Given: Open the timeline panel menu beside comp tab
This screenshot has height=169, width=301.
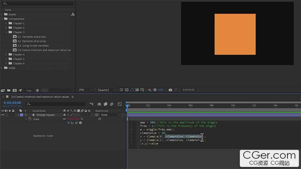Looking at the screenshot, I should [x=73, y=97].
